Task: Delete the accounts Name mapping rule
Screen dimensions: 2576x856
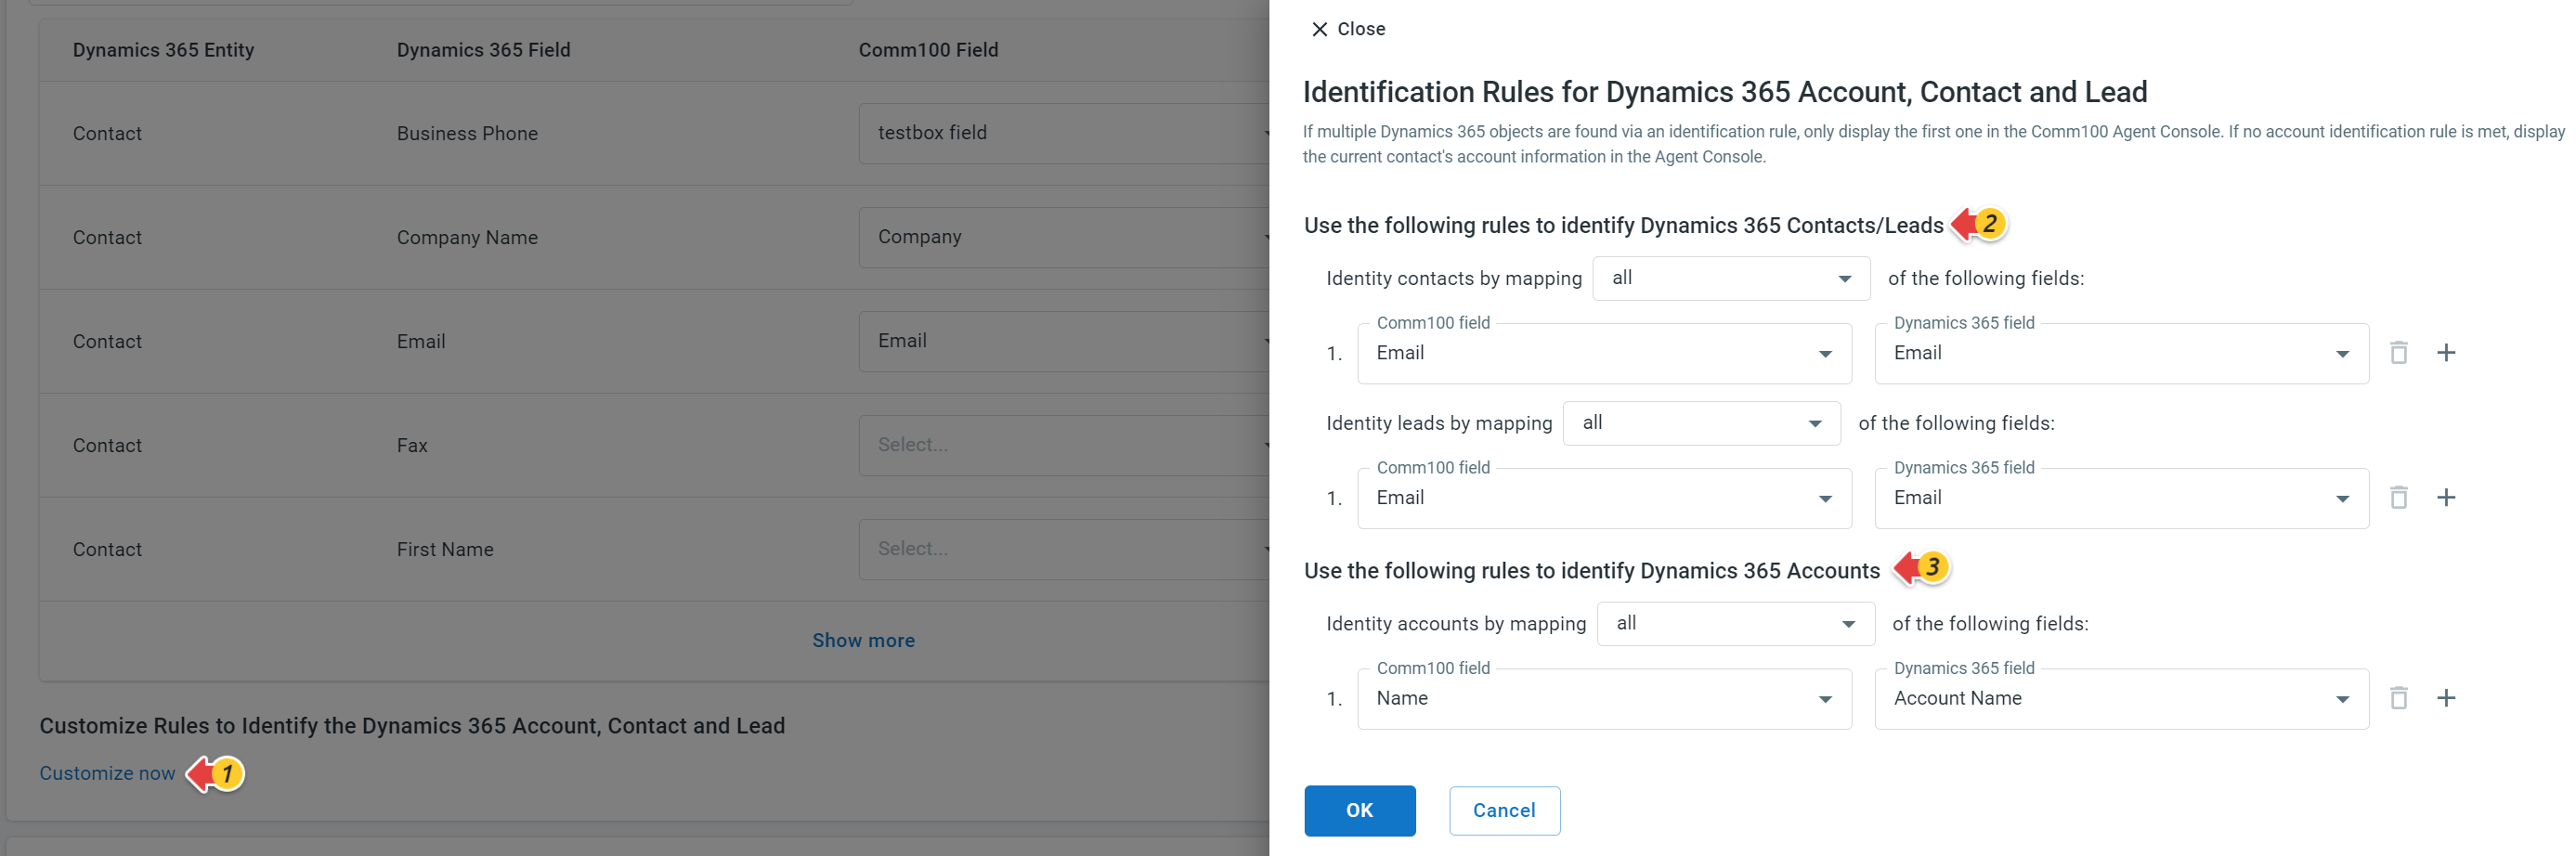Action: point(2398,698)
